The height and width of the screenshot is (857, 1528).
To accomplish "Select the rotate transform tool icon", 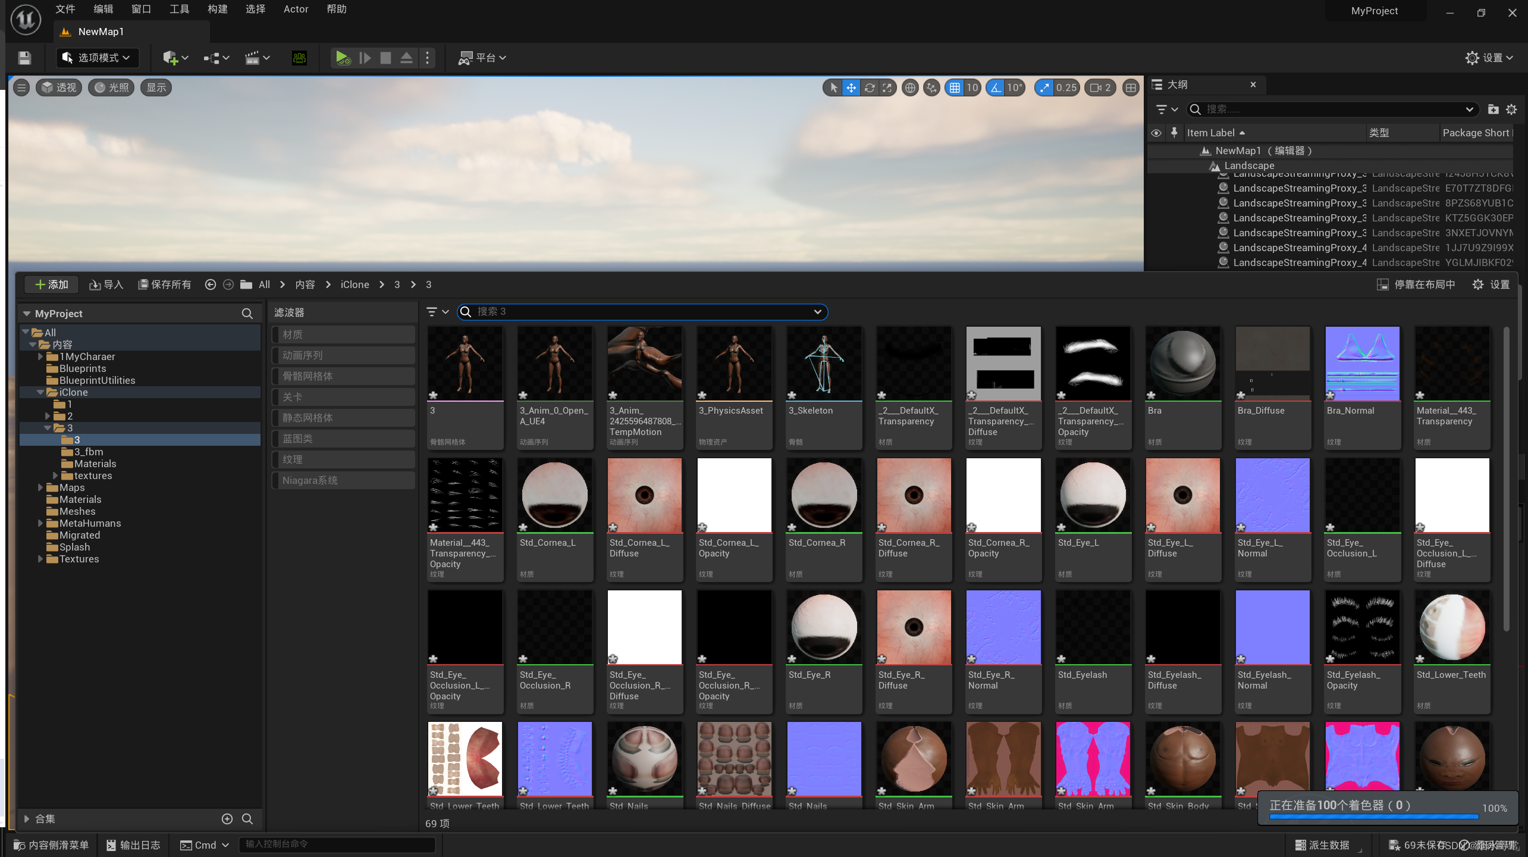I will 869,88.
